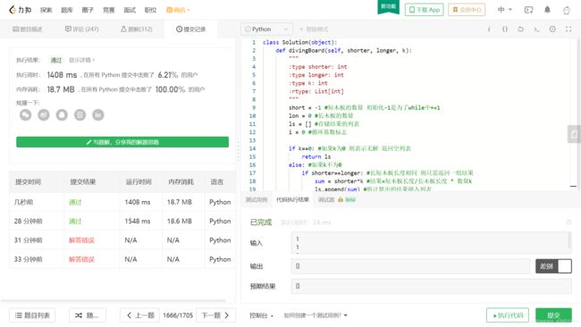Switch to the 评论 (247) tab

click(x=82, y=29)
